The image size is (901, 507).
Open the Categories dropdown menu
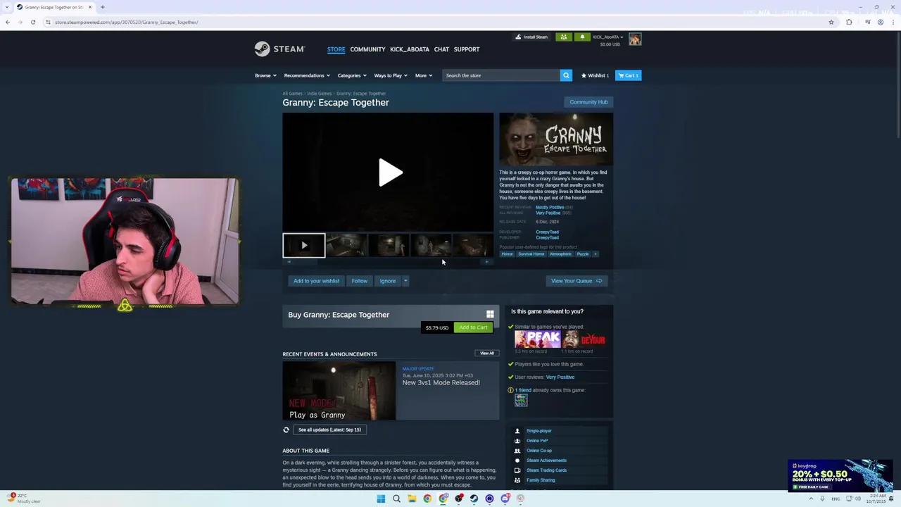(x=352, y=75)
